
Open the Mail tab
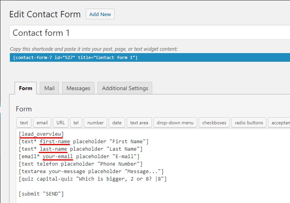(49, 88)
